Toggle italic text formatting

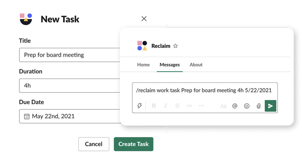(165, 106)
